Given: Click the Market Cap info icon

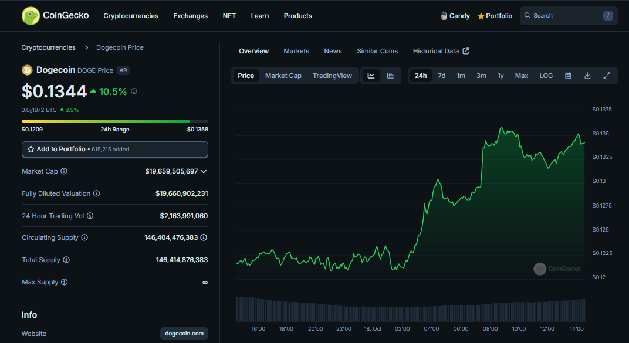Looking at the screenshot, I should (x=64, y=171).
